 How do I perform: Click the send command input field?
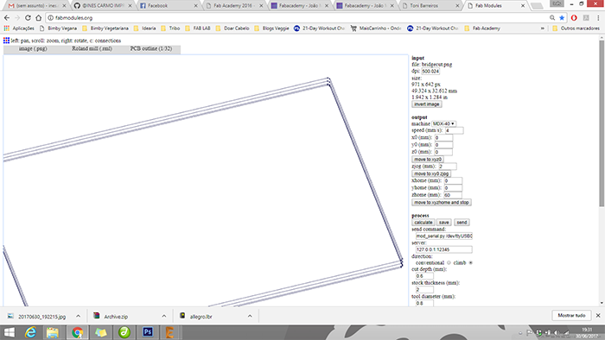pos(443,236)
